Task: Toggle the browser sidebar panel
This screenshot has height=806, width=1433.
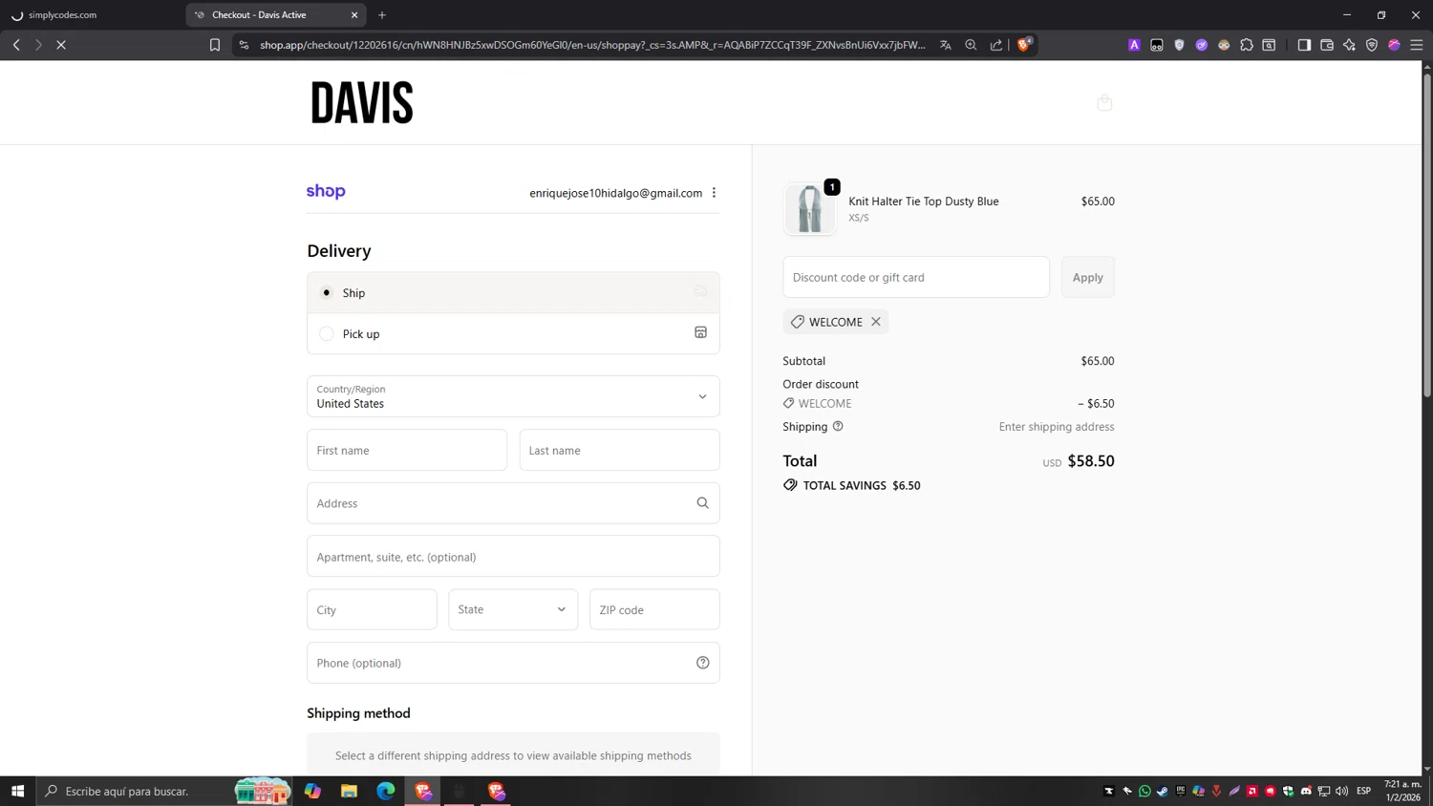Action: coord(1304,45)
